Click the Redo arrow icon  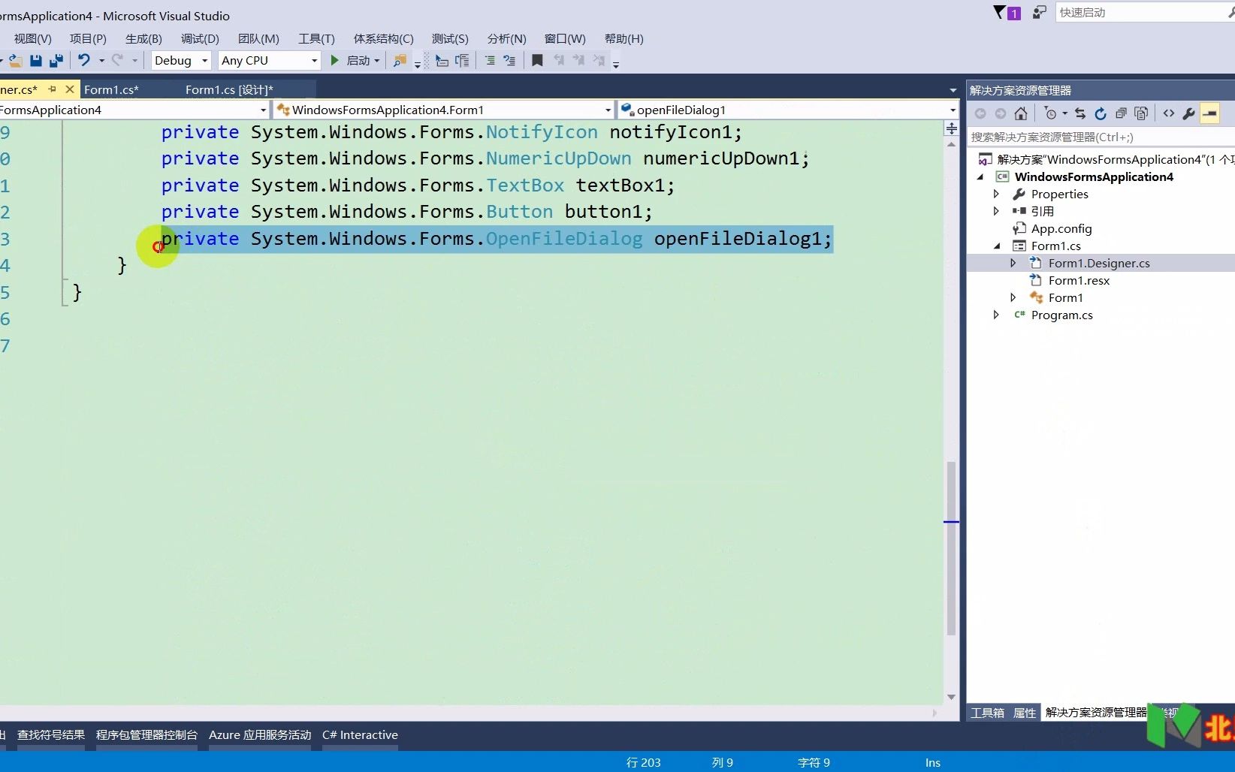[117, 60]
